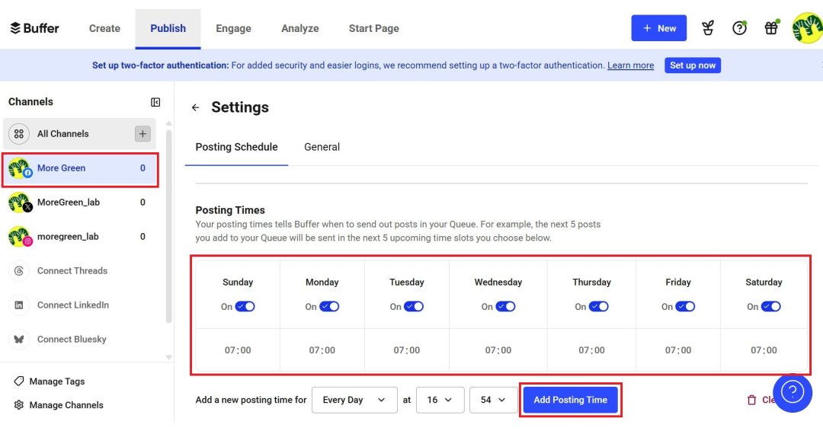The image size is (823, 431).
Task: Toggle Friday posting off
Action: pos(685,307)
